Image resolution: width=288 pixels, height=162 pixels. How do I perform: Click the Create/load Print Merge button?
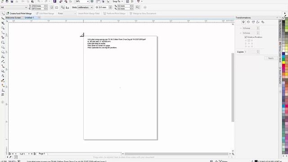coord(19,13)
